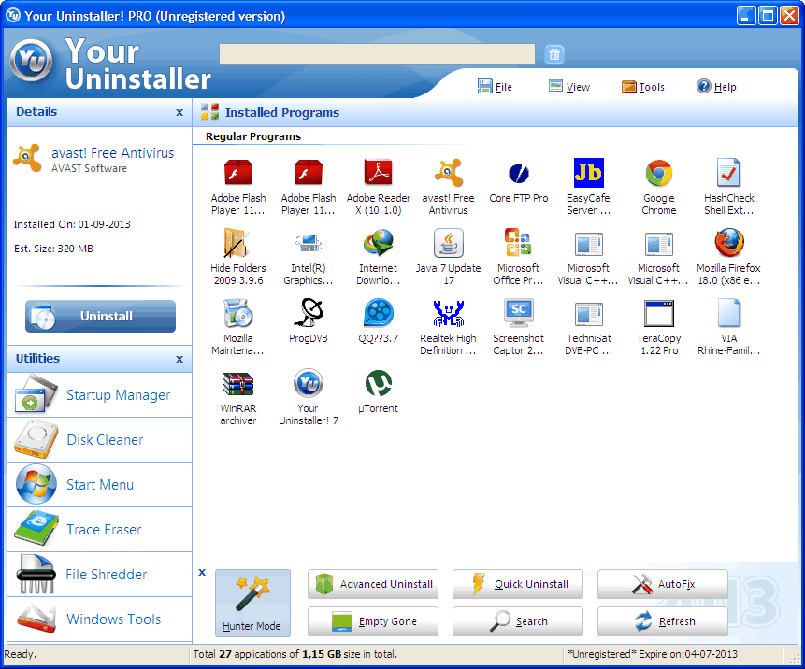Select Mozilla Firefox 18.0 icon
Screen dimensions: 805x669
tap(728, 243)
